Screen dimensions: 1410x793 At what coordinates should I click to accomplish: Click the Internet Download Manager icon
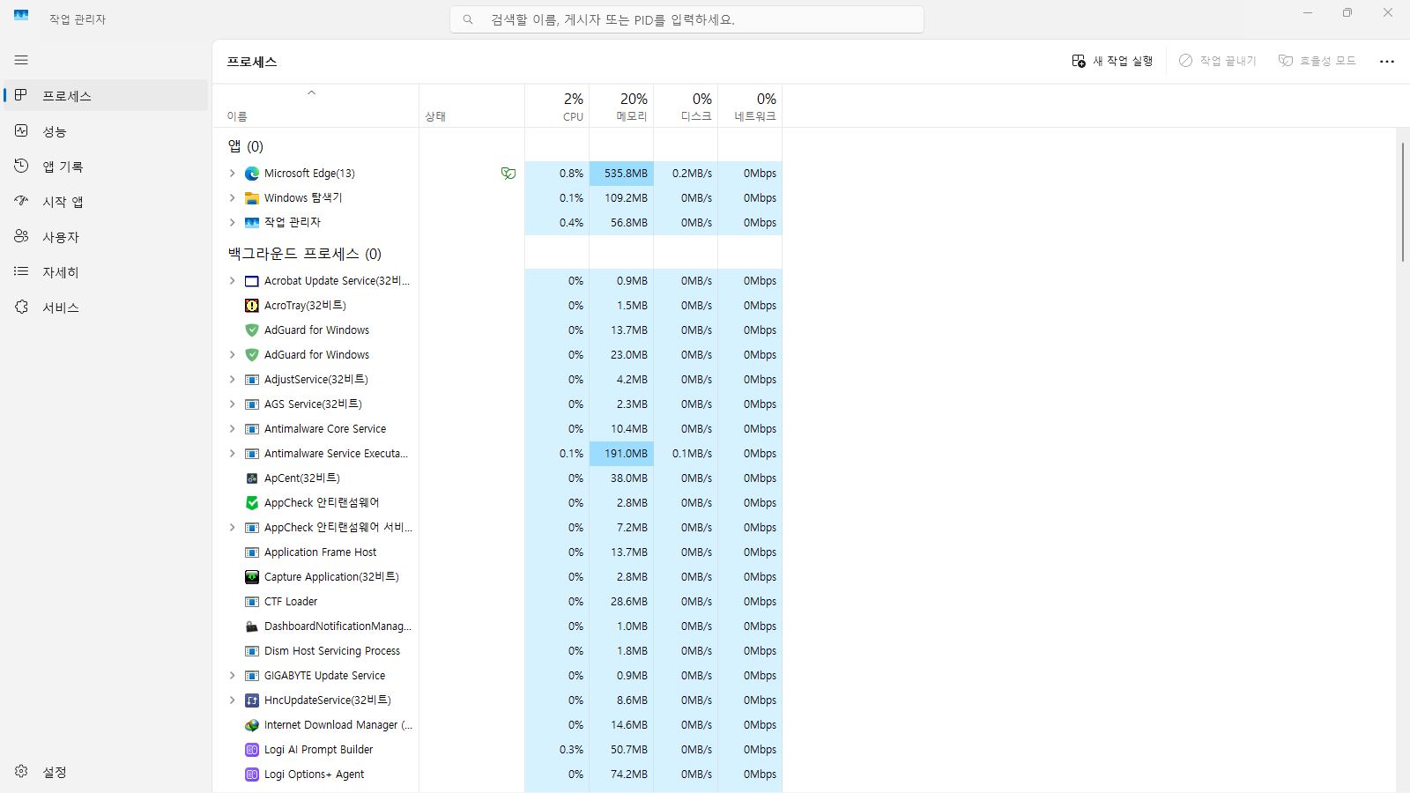pyautogui.click(x=252, y=725)
